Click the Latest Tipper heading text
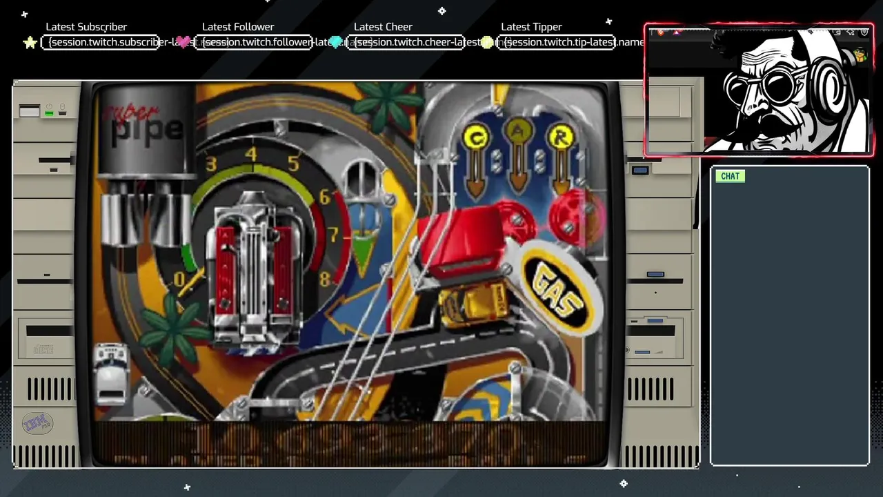The height and width of the screenshot is (497, 883). (x=531, y=27)
